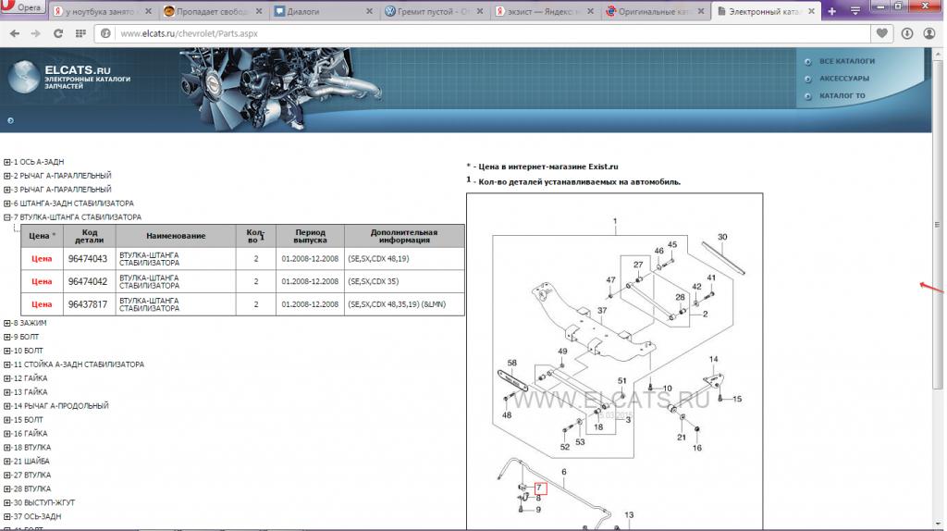Expand first '2 РЫЧАГ А-ПАРАЛЛЕЛЬНЫЙ' node
The image size is (947, 531).
[7, 176]
